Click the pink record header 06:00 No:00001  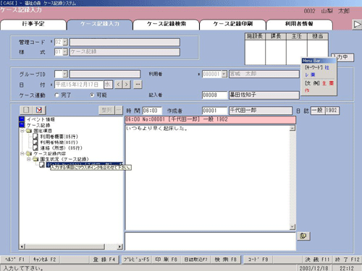point(210,119)
